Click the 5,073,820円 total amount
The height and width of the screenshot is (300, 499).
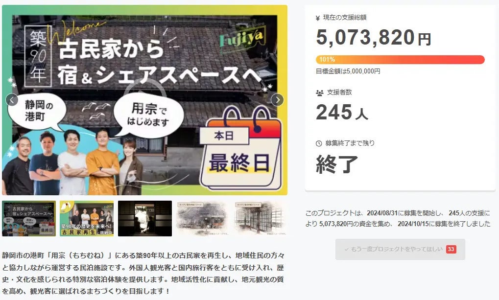pyautogui.click(x=374, y=38)
